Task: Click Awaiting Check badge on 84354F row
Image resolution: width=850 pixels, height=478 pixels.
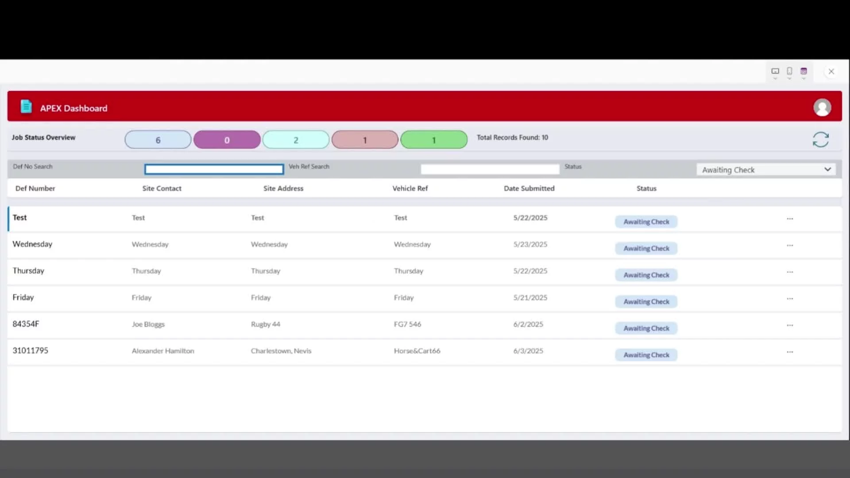Action: pyautogui.click(x=646, y=328)
